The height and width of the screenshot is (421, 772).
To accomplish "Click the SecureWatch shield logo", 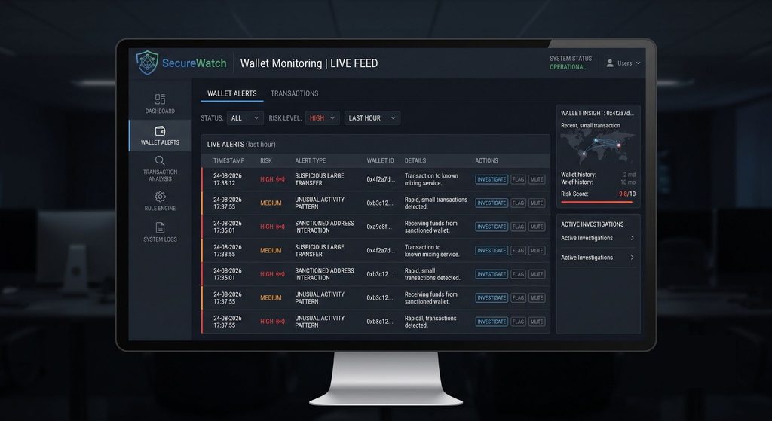I will pyautogui.click(x=147, y=63).
